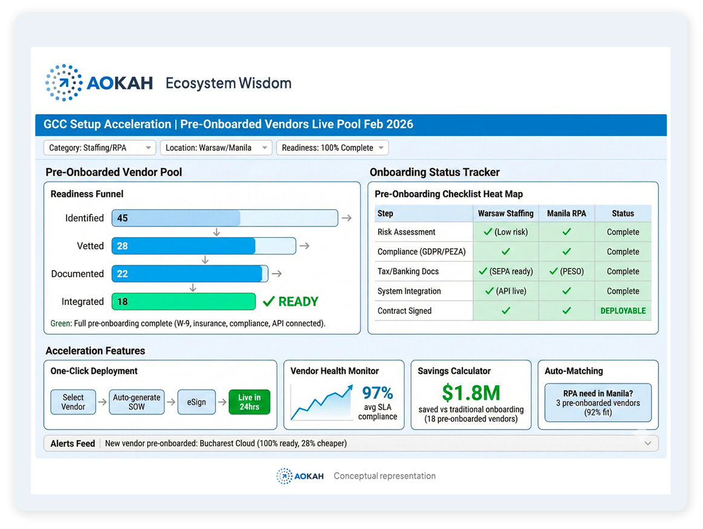Click the Step column header

coord(424,213)
